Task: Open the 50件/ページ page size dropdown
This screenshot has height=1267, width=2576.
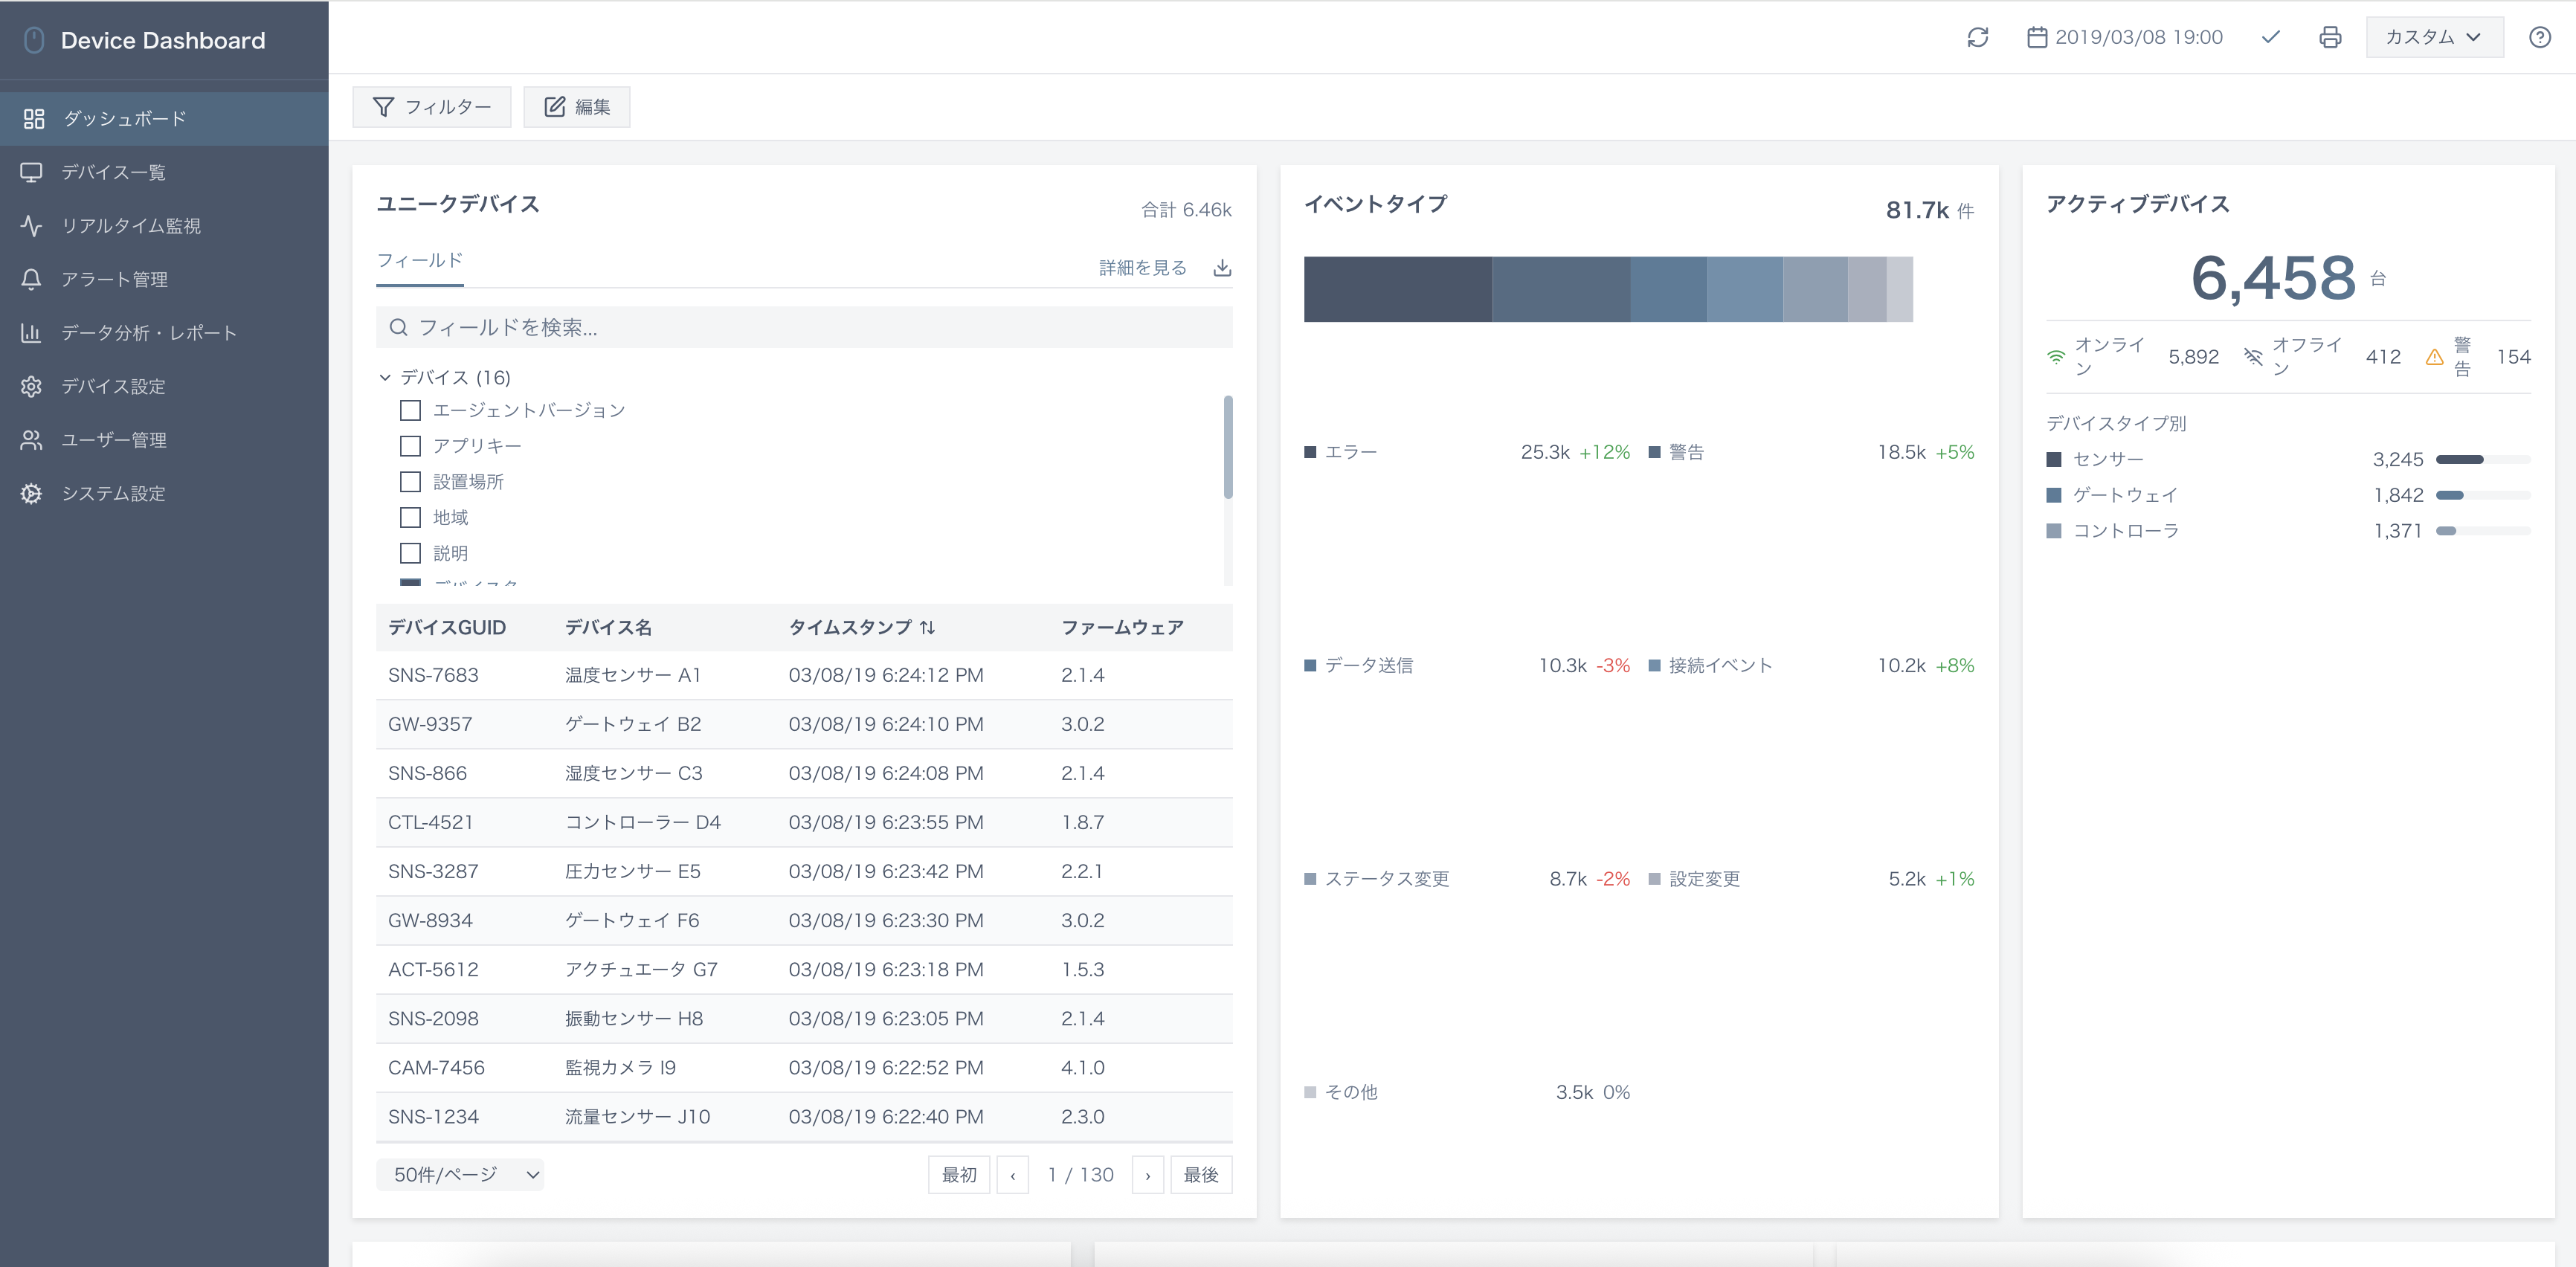Action: pos(460,1174)
